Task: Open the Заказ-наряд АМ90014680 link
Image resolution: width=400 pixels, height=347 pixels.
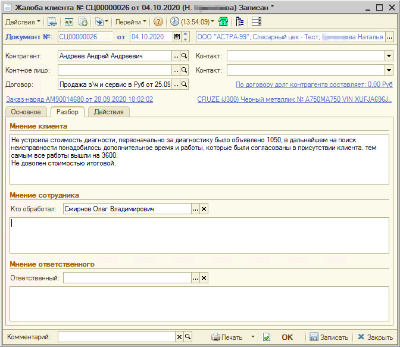Action: click(79, 99)
